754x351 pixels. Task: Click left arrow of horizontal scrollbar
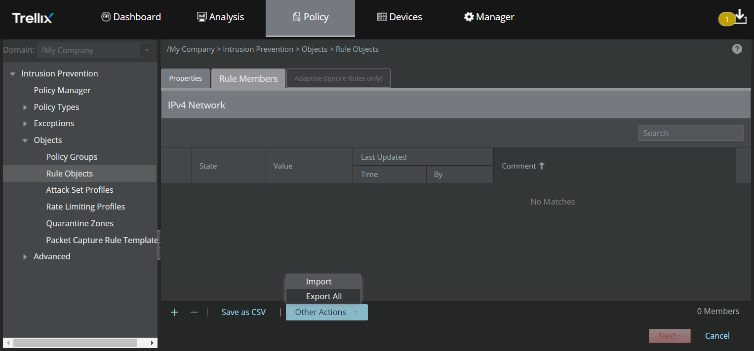pyautogui.click(x=7, y=343)
